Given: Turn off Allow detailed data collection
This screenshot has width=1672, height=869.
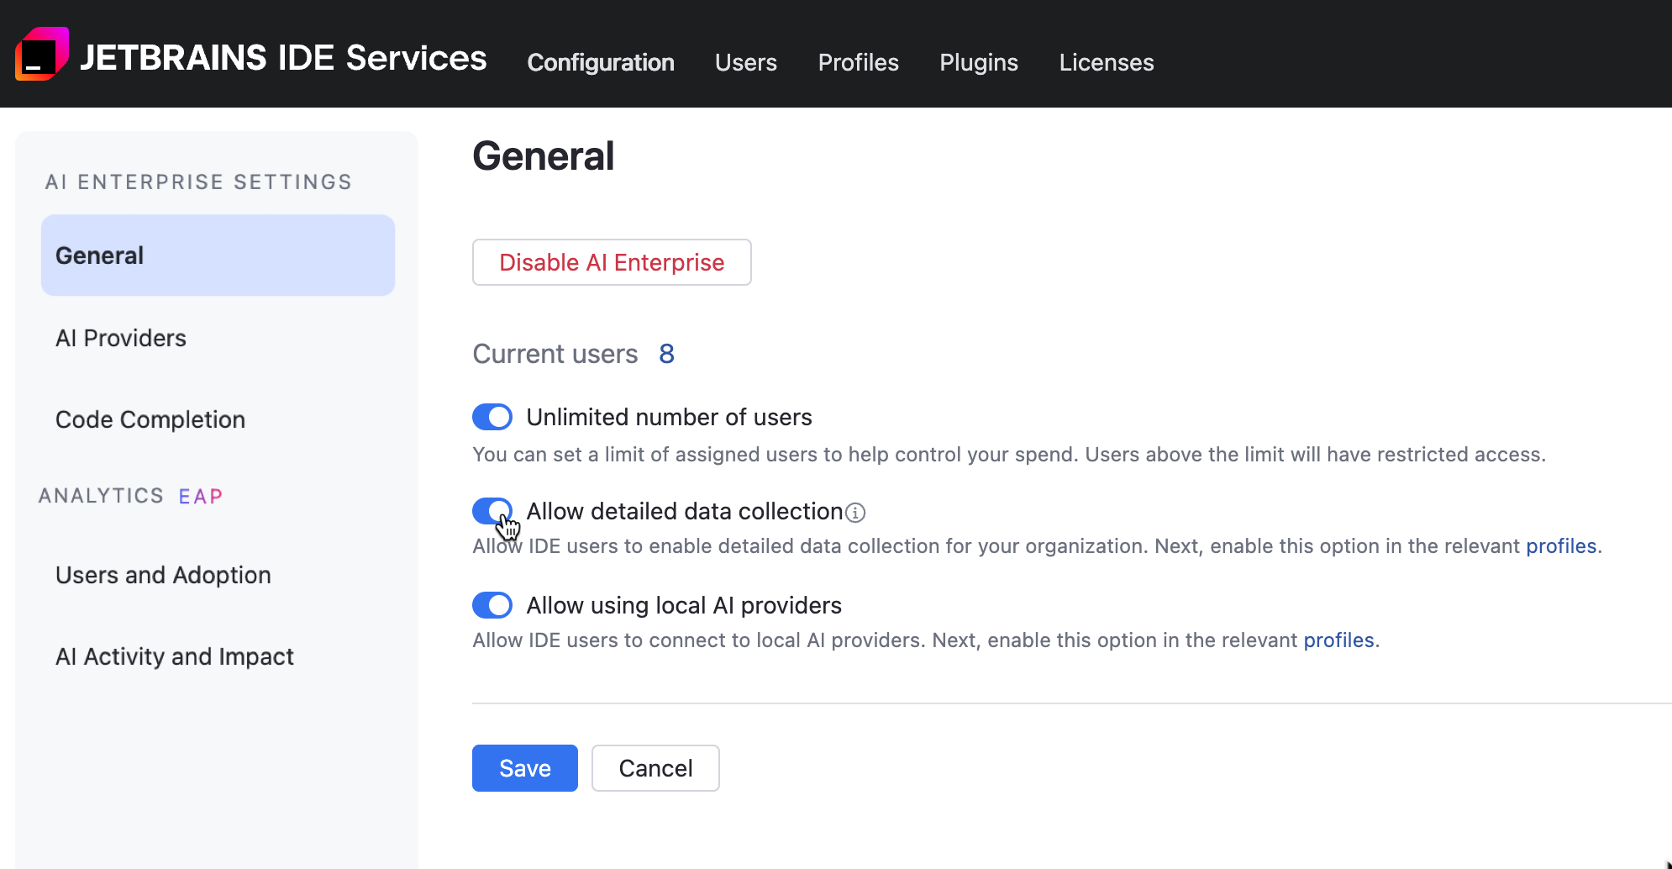Looking at the screenshot, I should (x=492, y=511).
